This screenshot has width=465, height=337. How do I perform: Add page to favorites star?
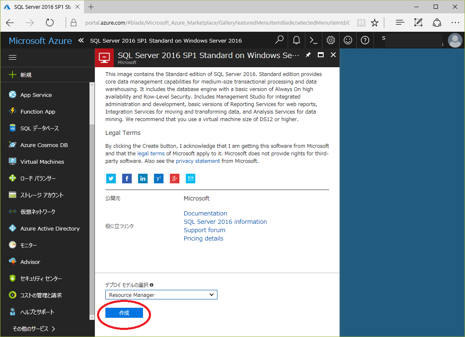375,23
